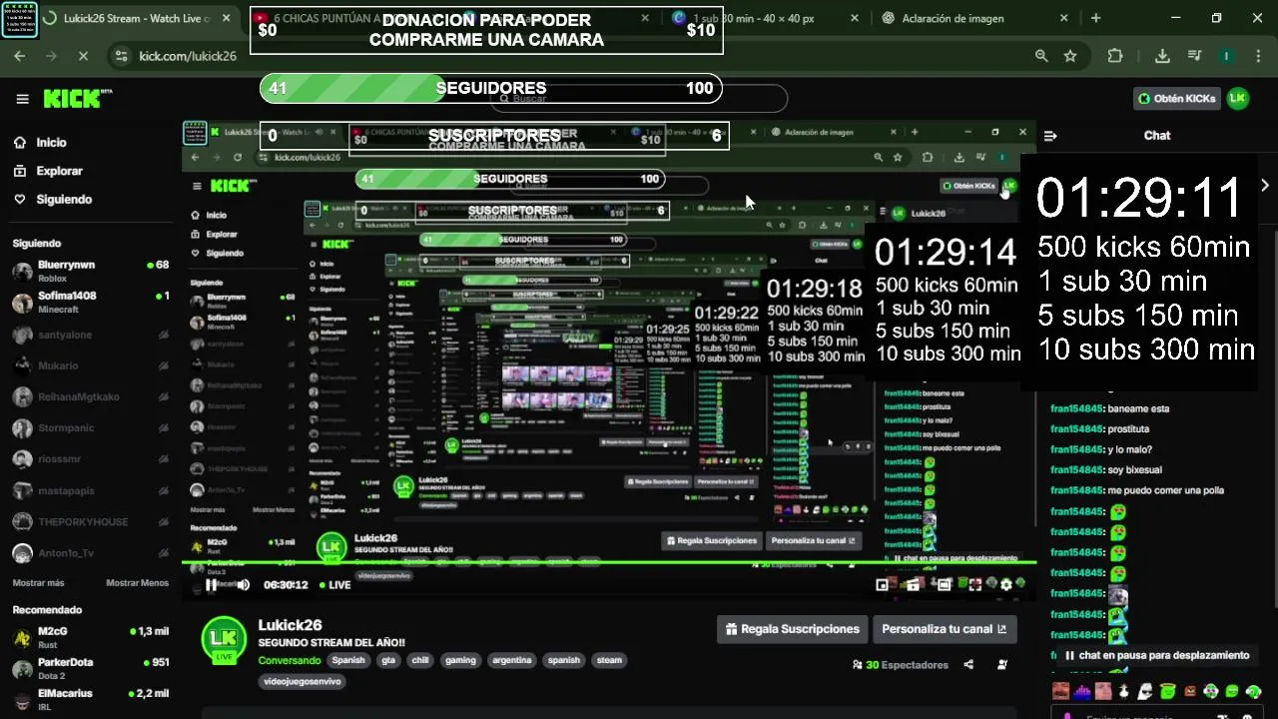Open santyalone's channel
This screenshot has height=719, width=1278.
point(90,336)
